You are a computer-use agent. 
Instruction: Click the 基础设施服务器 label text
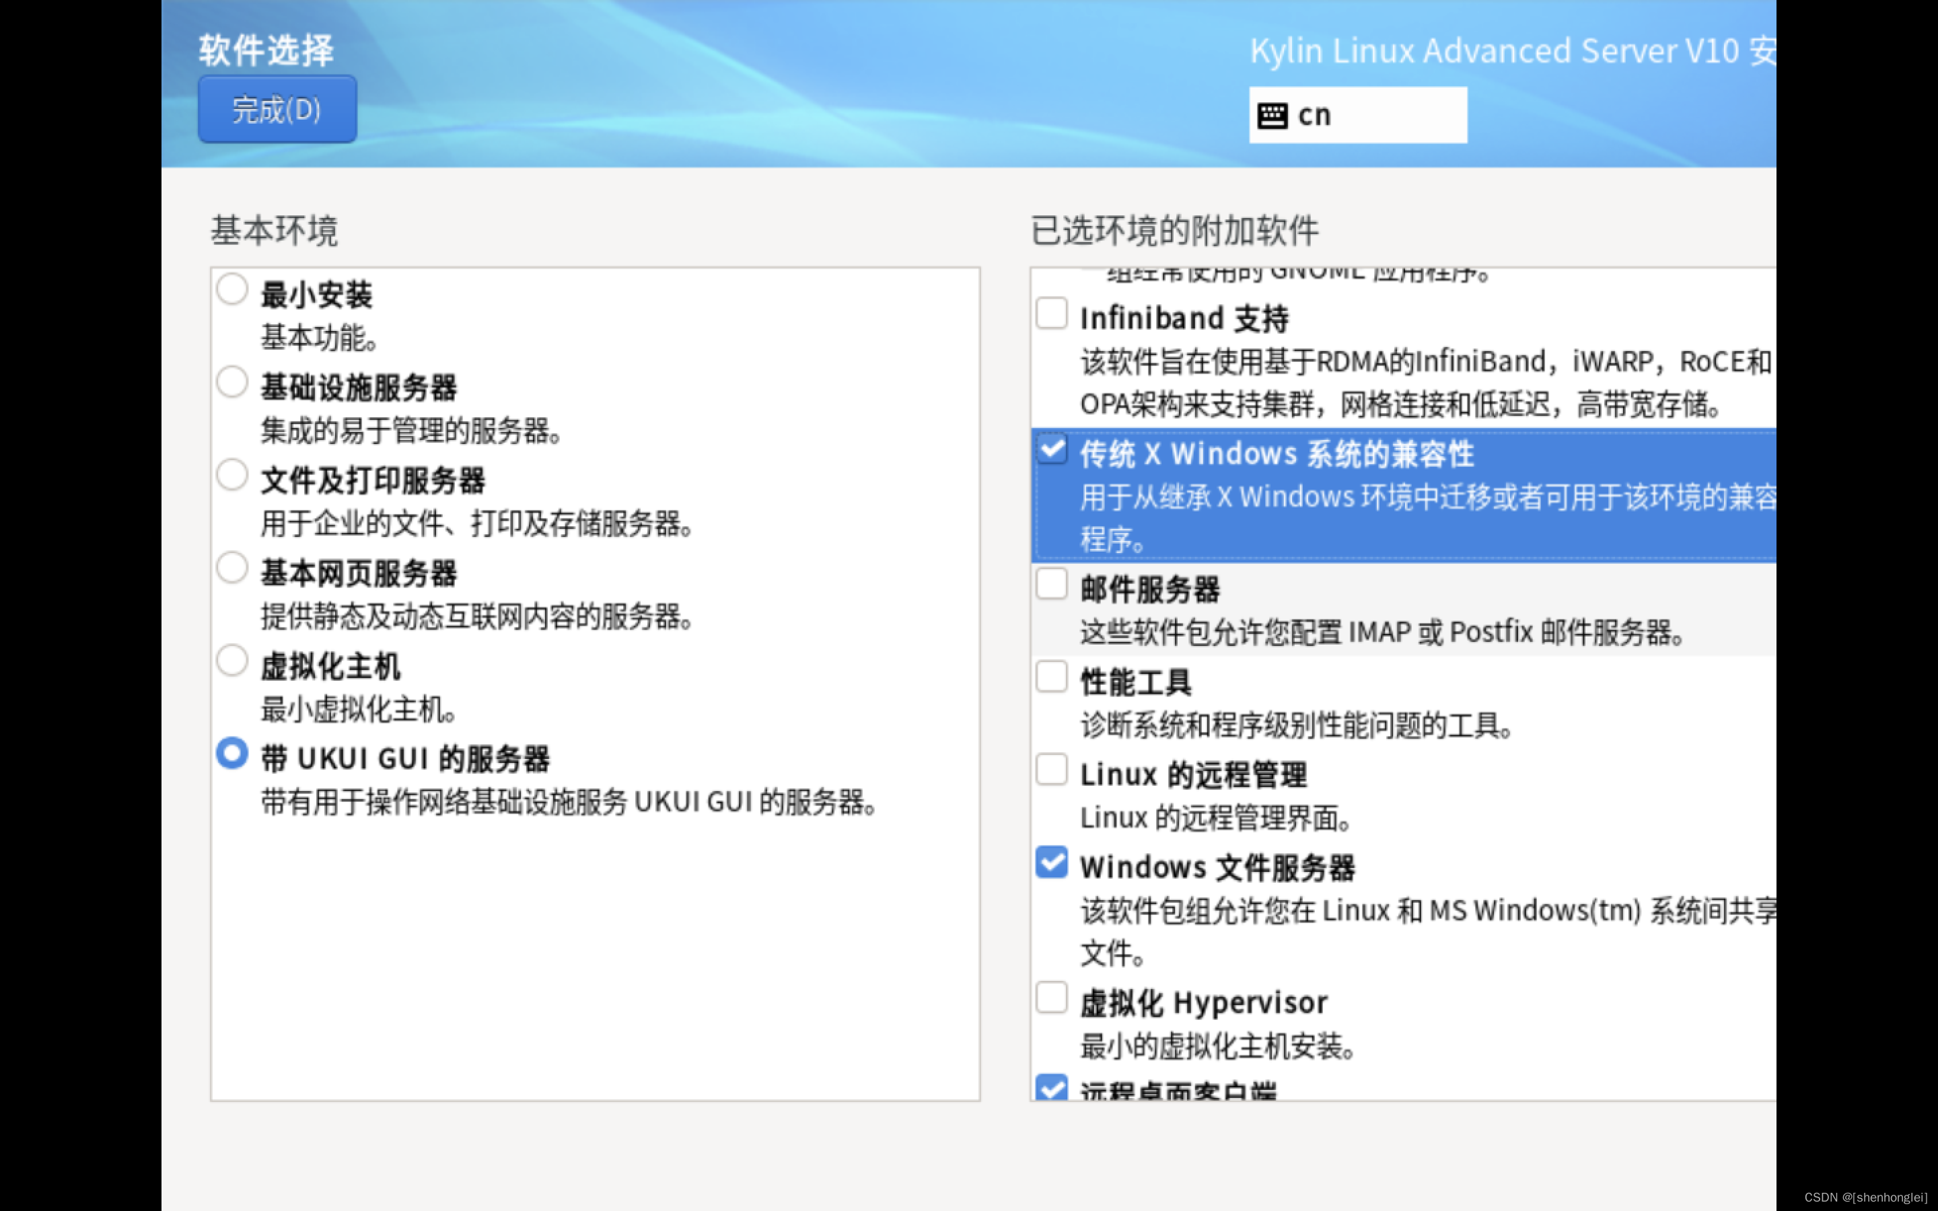pos(359,388)
